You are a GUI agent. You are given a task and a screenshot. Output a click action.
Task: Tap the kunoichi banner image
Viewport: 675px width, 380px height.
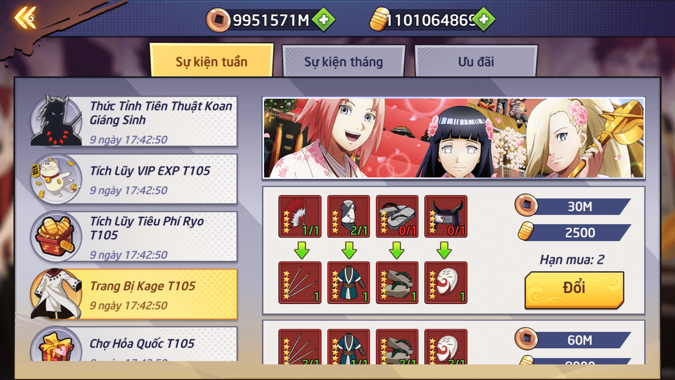(454, 138)
